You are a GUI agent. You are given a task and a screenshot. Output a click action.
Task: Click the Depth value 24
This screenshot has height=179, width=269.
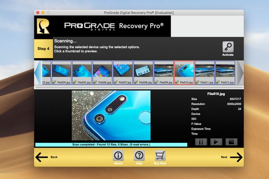pos(239,109)
